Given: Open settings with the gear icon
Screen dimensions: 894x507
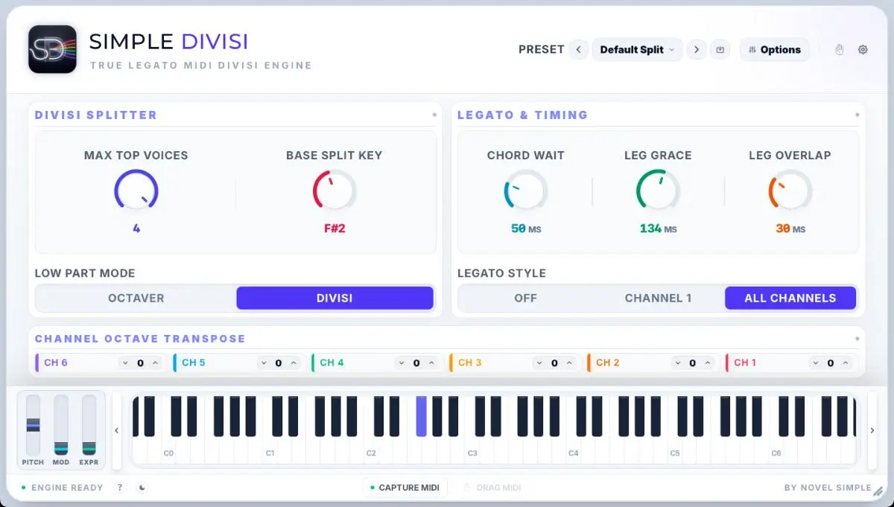Looking at the screenshot, I should click(x=863, y=50).
